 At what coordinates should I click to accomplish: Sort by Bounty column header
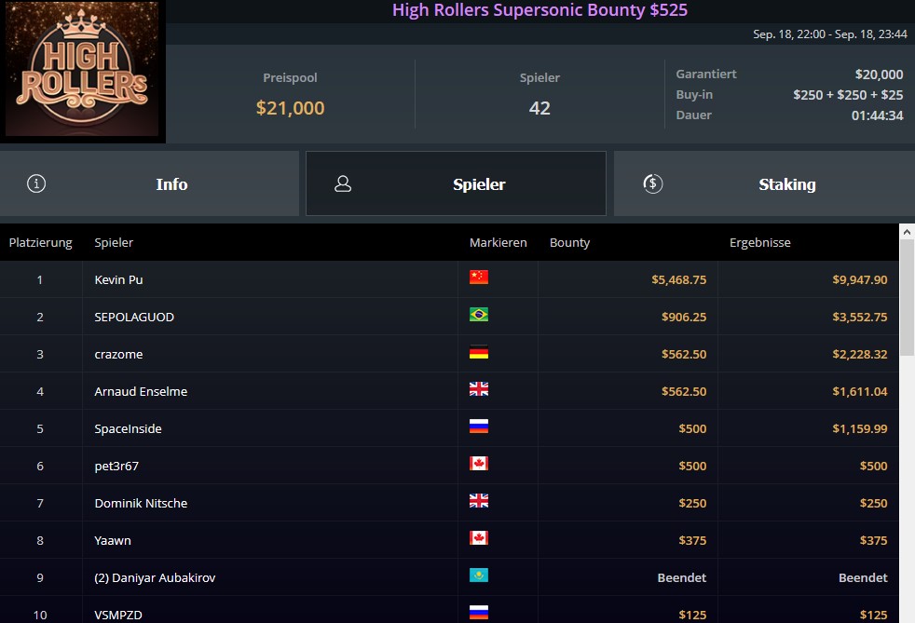569,243
